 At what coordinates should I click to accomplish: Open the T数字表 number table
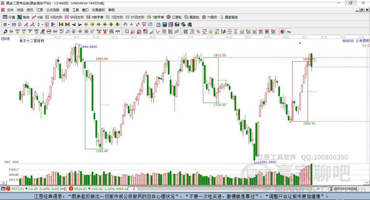point(155,17)
